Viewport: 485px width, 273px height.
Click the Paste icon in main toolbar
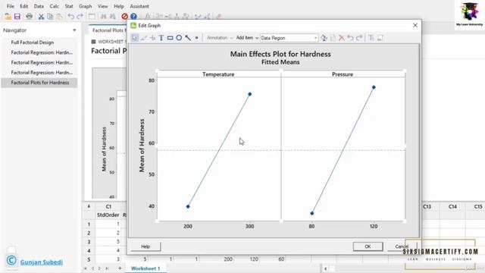click(x=59, y=17)
